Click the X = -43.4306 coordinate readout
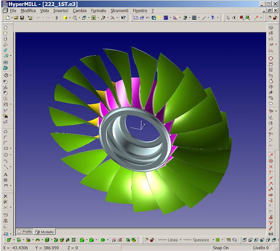 [x=15, y=248]
